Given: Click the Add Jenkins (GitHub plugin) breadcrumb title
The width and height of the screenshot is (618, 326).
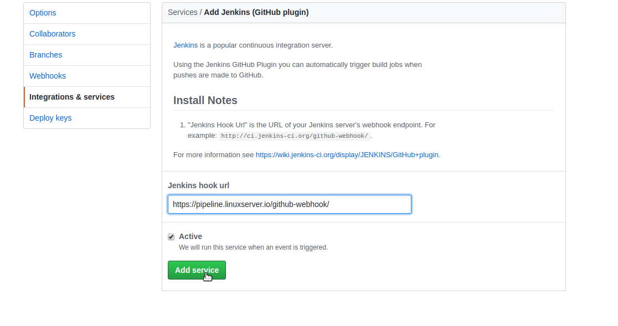Looking at the screenshot, I should click(256, 12).
